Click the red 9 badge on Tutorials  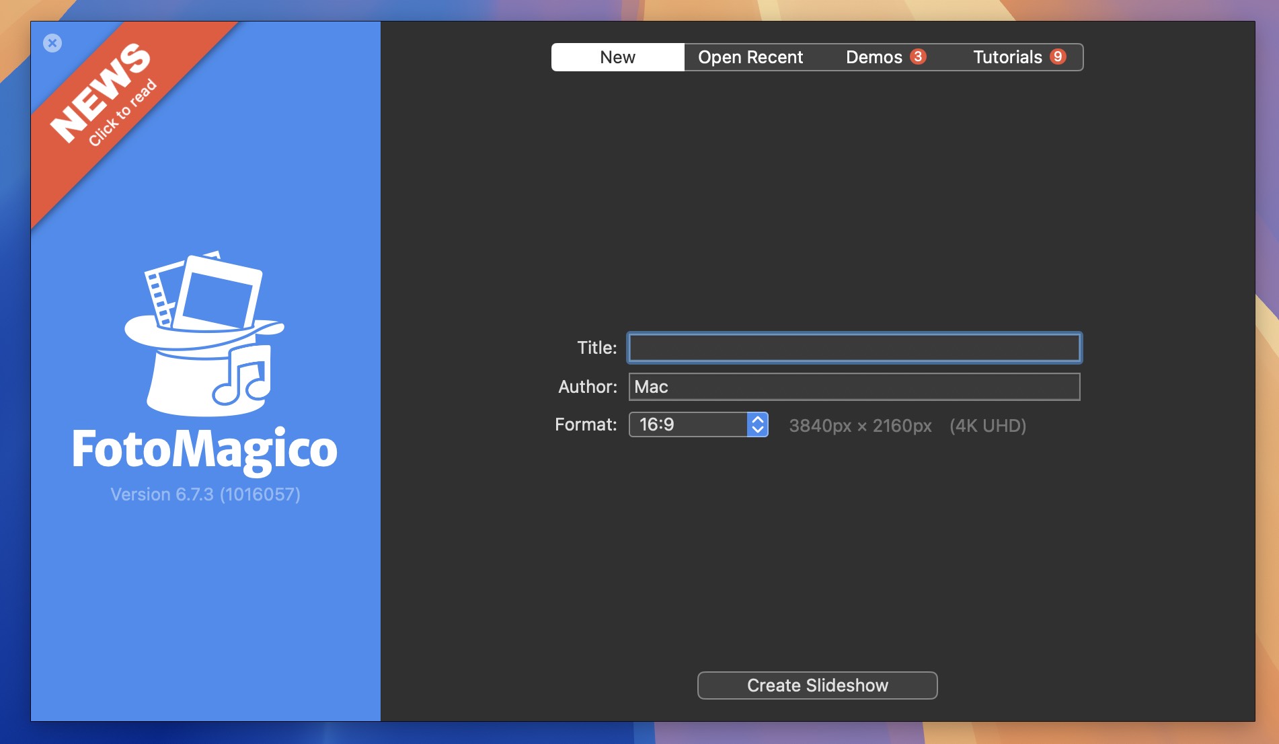1058,57
